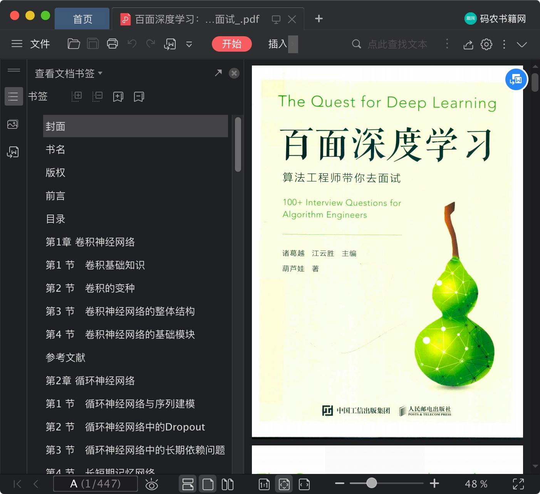Click the save disk icon

(x=93, y=44)
